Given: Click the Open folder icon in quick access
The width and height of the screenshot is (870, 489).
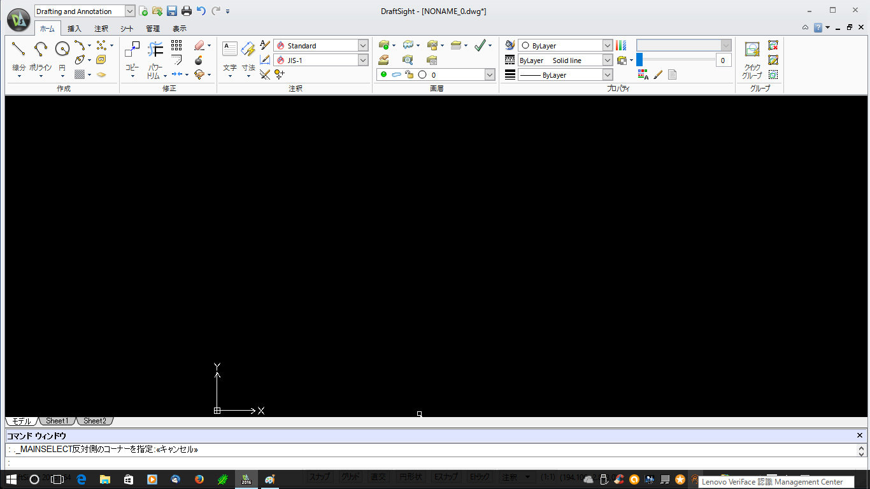Looking at the screenshot, I should (157, 11).
